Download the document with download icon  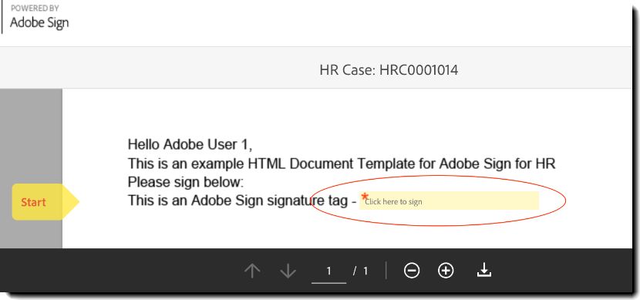(x=484, y=270)
